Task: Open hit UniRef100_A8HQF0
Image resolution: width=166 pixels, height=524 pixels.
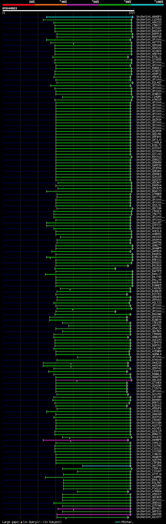Action: point(149,17)
